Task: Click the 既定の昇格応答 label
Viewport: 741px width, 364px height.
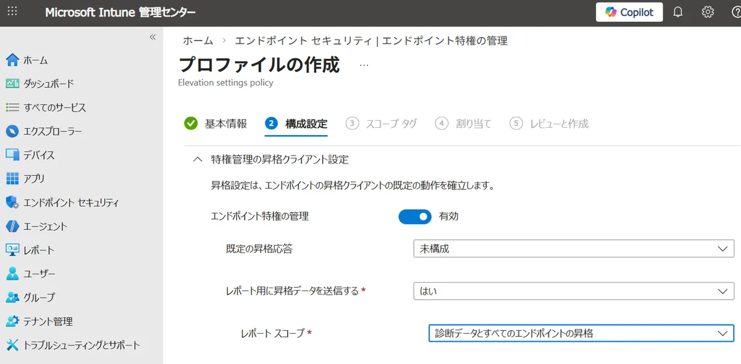Action: point(259,249)
